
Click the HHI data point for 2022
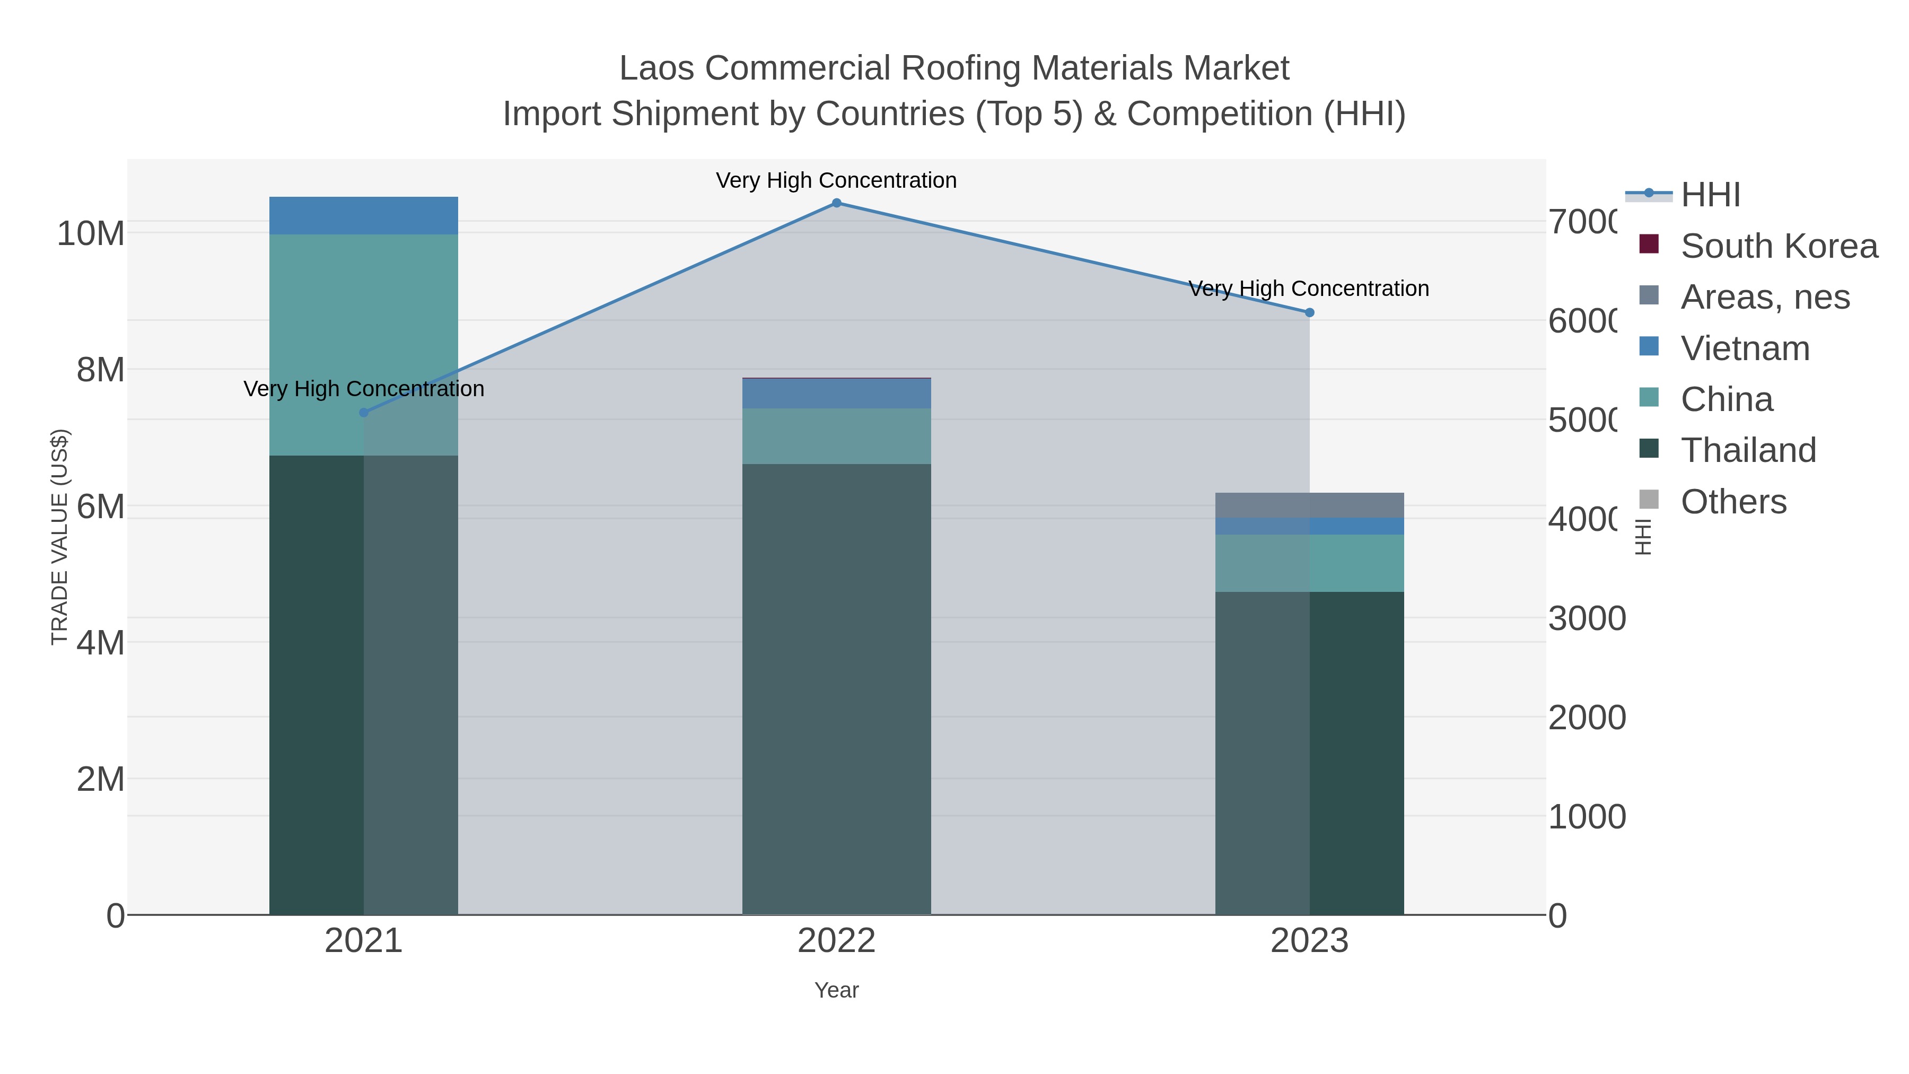(x=837, y=203)
